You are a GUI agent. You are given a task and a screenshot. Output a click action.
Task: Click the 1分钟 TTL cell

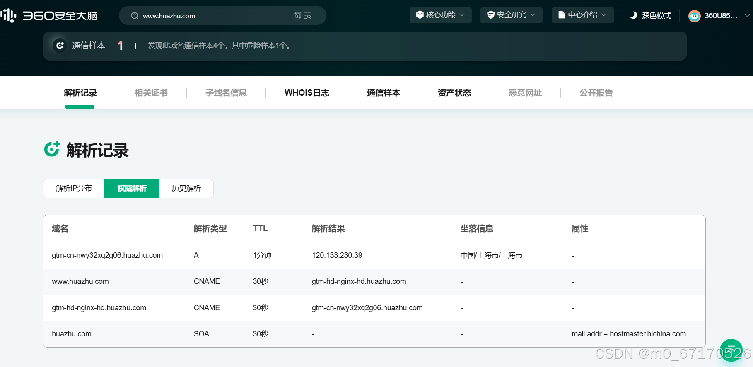tap(262, 255)
